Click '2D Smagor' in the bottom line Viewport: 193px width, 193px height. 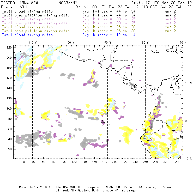[129, 191]
